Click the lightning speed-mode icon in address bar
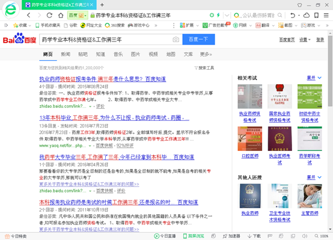Screen dimensions: 333x240 tap(218, 15)
